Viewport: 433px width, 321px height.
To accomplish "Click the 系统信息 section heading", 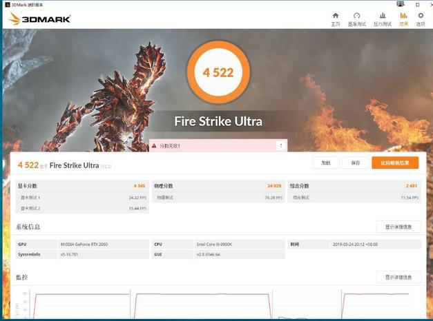I will pyautogui.click(x=28, y=227).
